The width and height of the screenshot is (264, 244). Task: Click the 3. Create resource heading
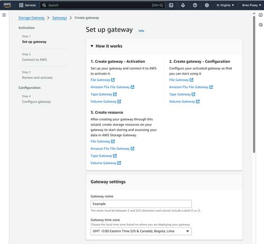(107, 112)
